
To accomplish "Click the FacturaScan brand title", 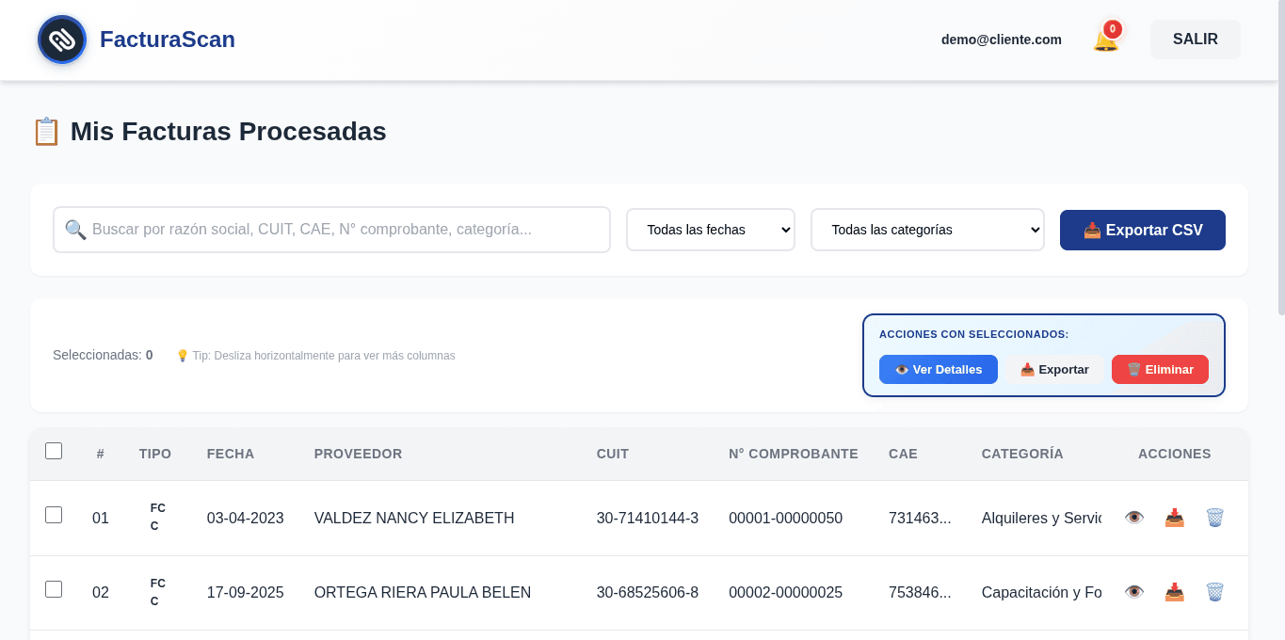I will click(168, 40).
